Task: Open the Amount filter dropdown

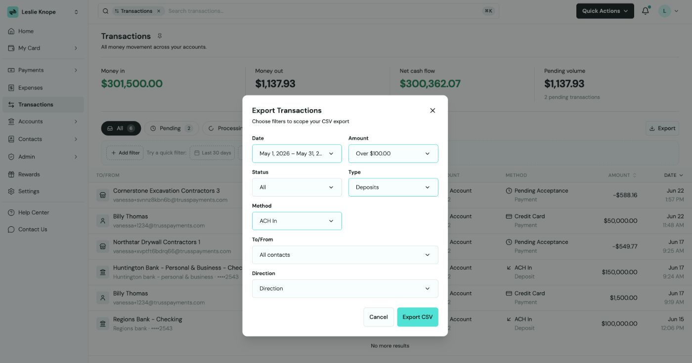Action: click(393, 154)
